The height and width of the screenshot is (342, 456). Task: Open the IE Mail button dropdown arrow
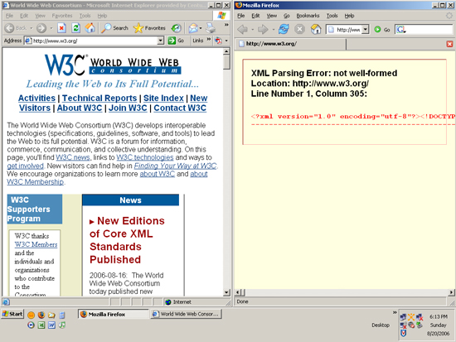[x=201, y=28]
